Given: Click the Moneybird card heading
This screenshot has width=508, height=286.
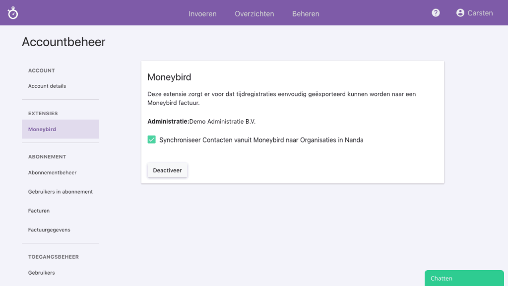Looking at the screenshot, I should point(169,77).
